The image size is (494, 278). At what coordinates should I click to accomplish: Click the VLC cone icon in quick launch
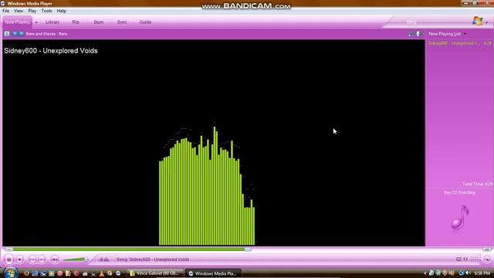coord(101,273)
